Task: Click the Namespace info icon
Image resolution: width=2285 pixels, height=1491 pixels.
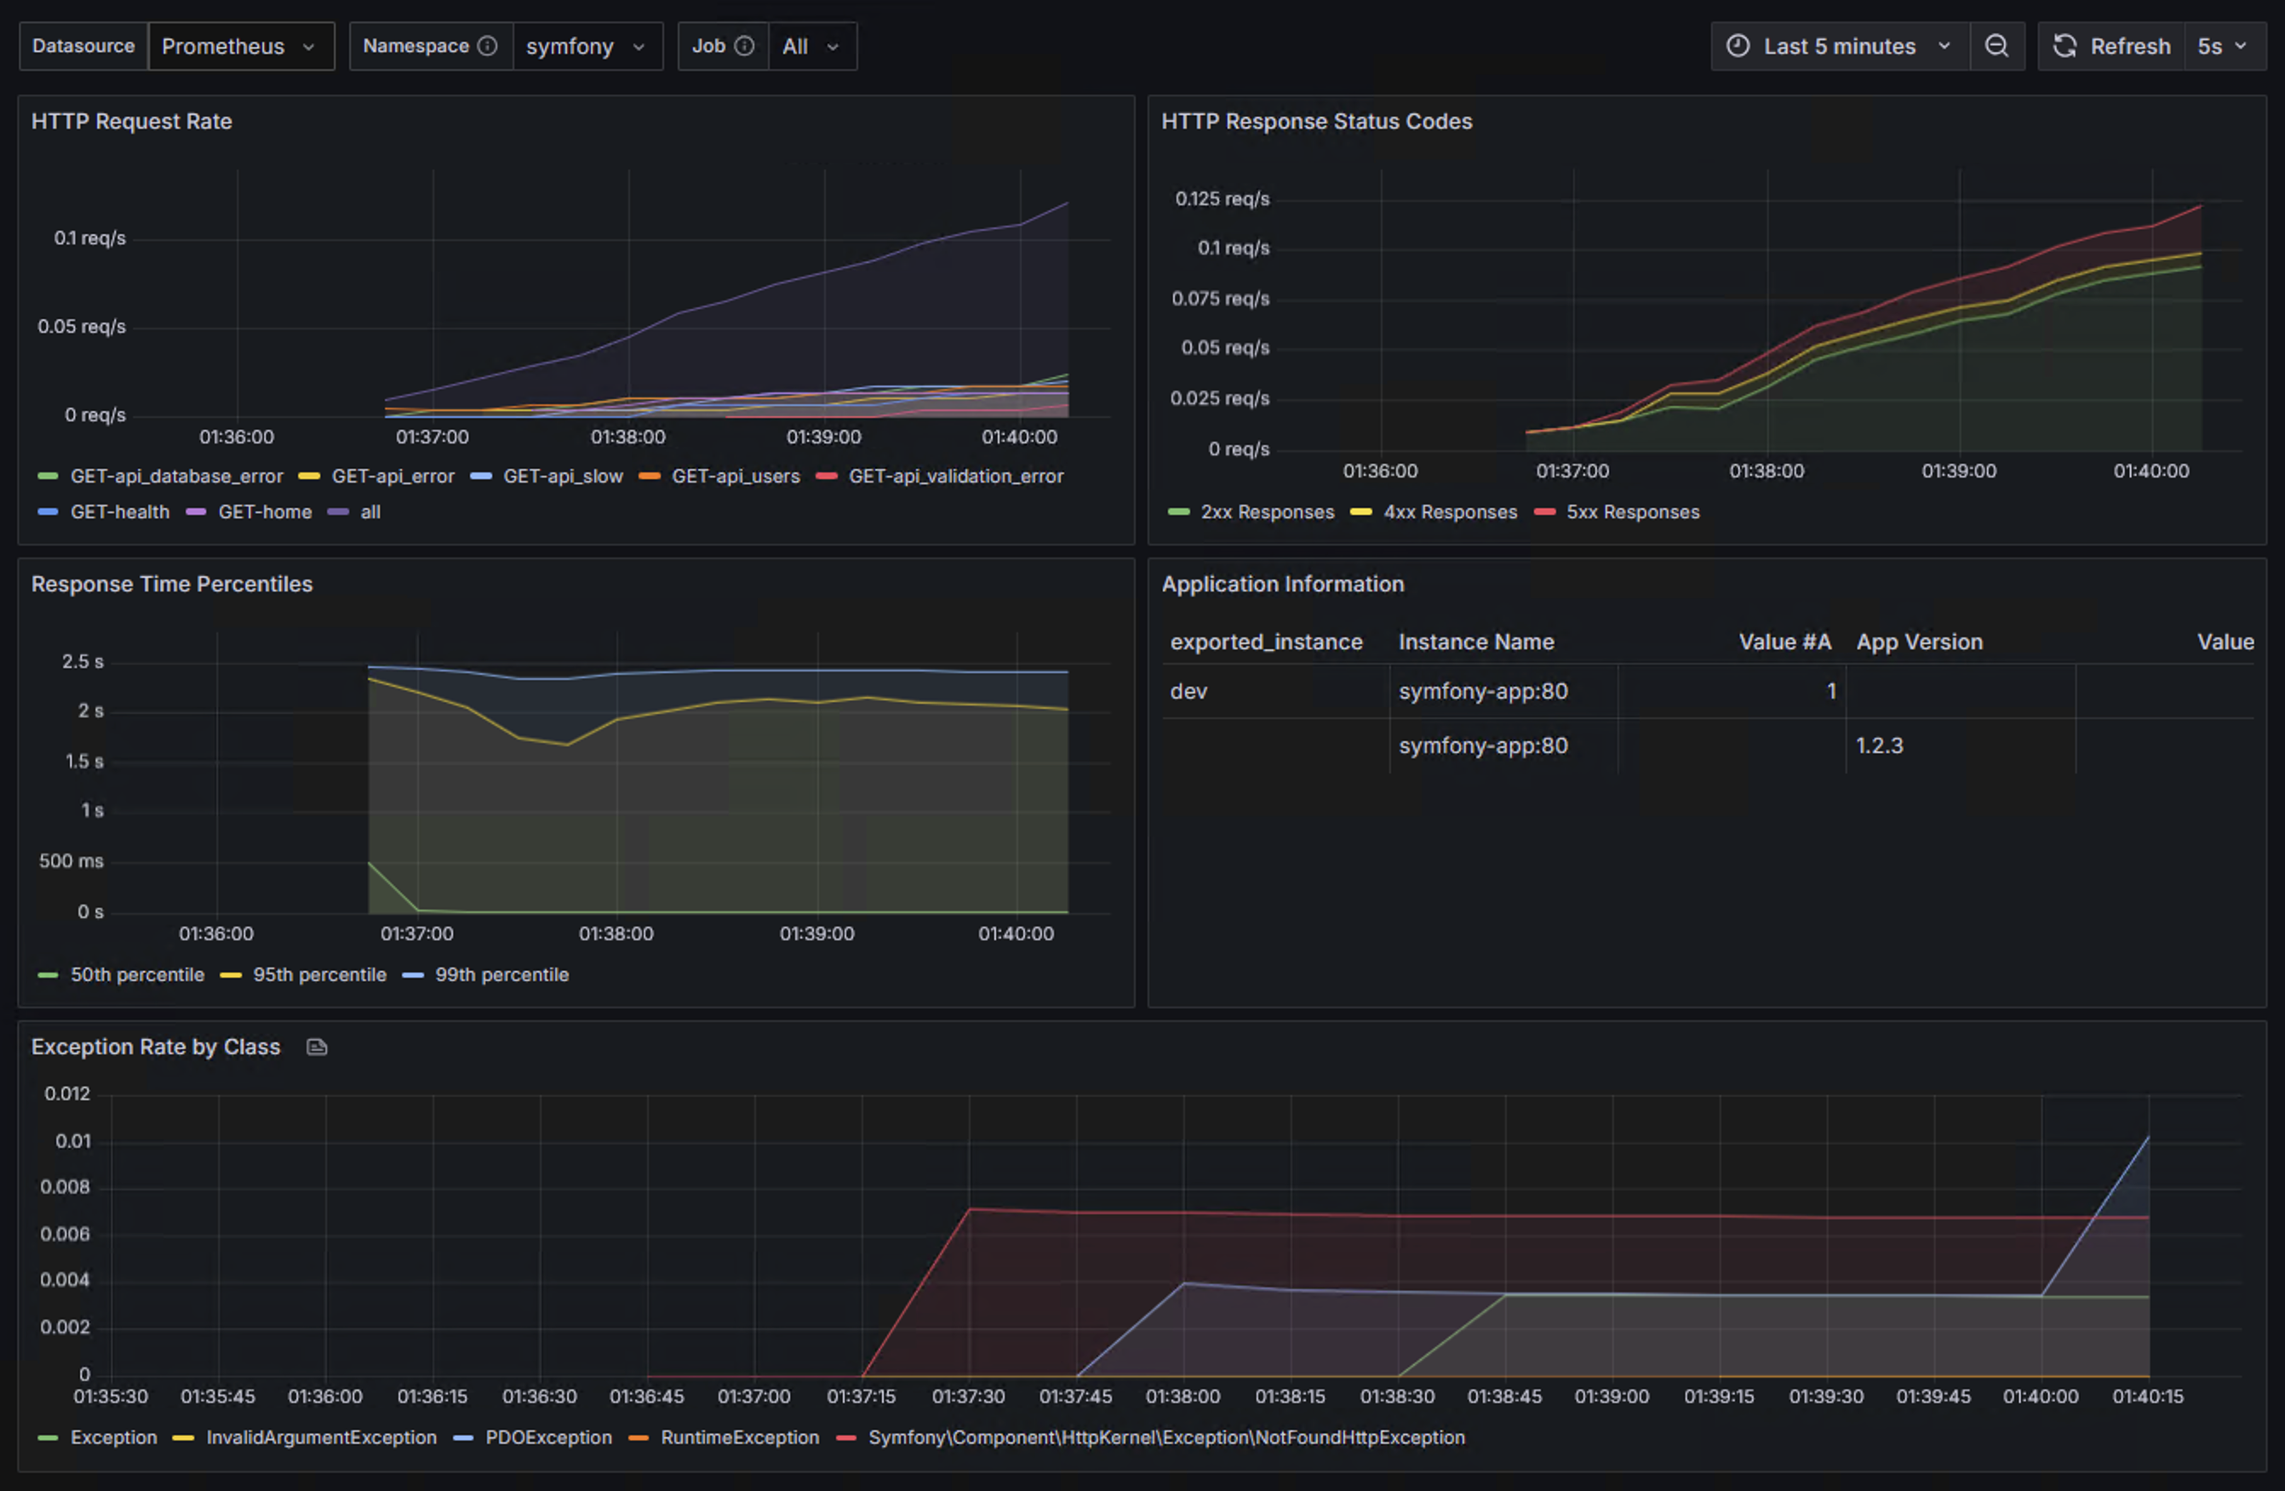Action: [x=488, y=46]
